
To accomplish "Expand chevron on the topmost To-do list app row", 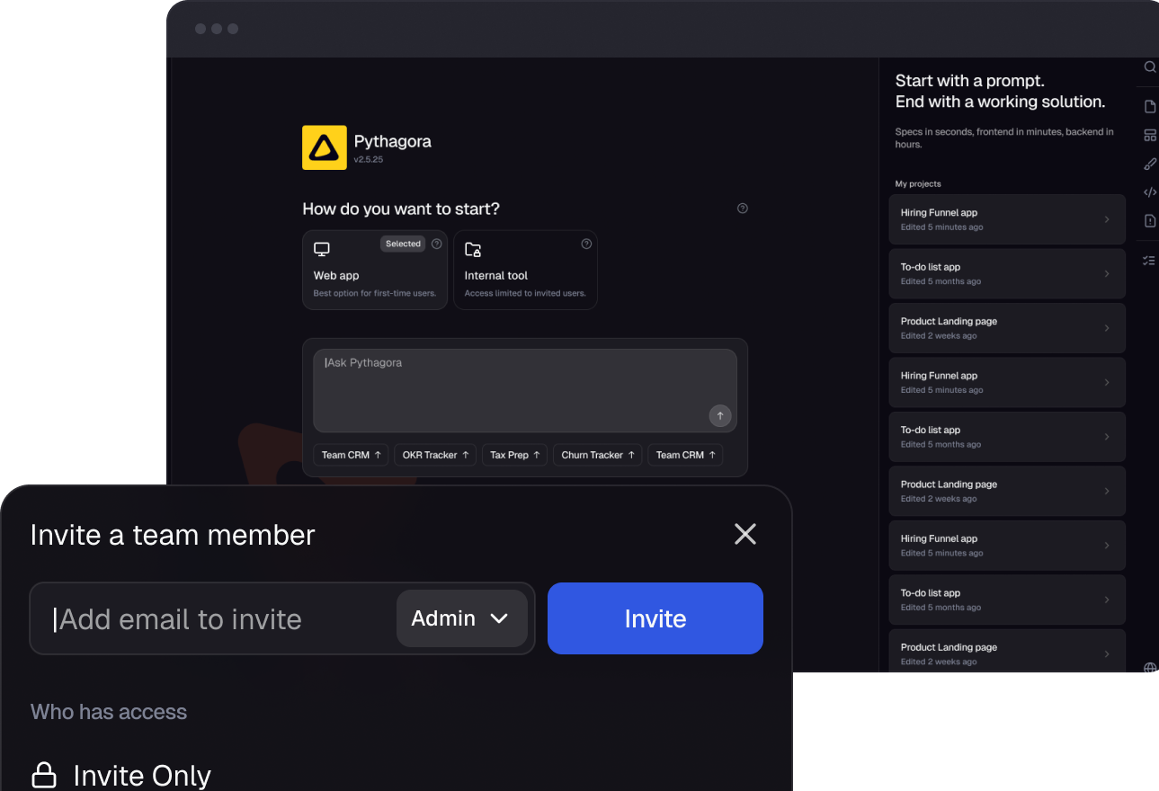I will [x=1107, y=273].
